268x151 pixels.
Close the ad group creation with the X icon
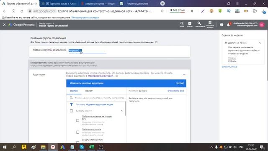click(x=5, y=25)
